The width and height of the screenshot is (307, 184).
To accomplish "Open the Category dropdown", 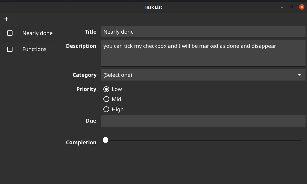I will point(203,75).
